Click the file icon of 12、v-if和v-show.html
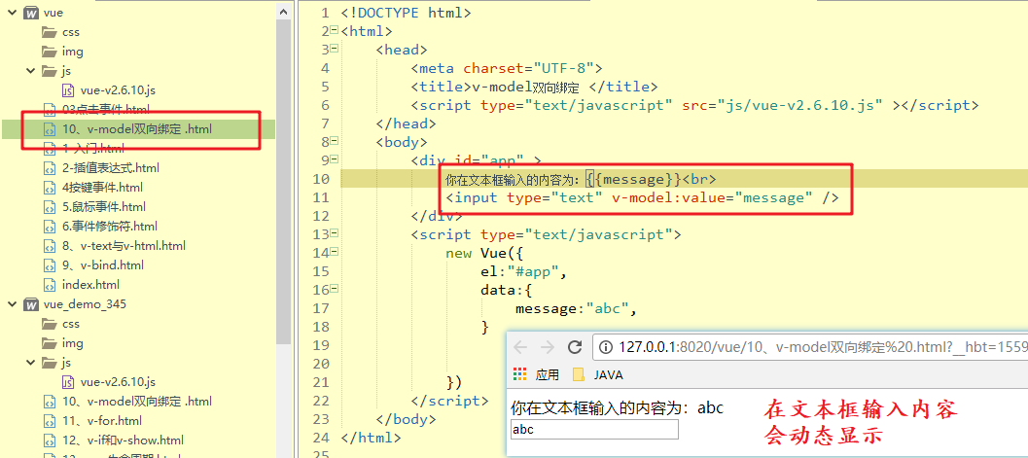 [50, 440]
